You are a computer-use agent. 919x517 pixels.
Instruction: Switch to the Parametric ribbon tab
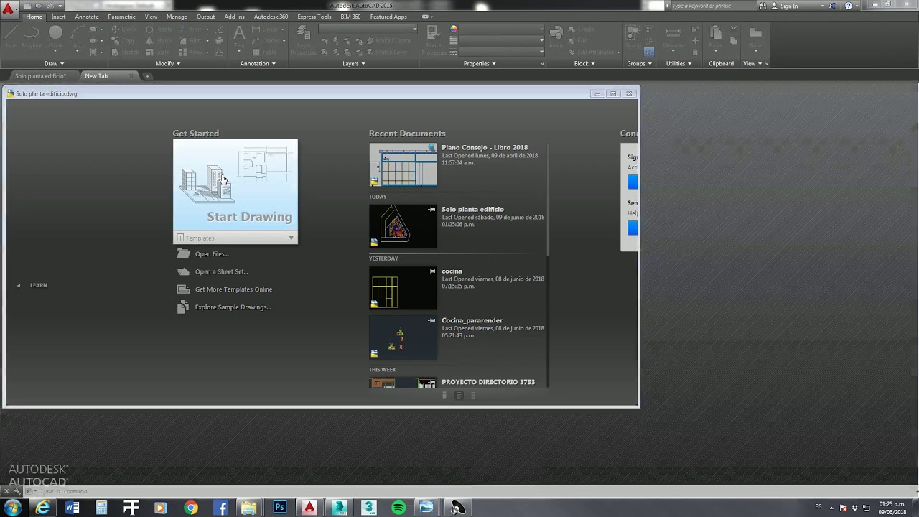[x=121, y=17]
